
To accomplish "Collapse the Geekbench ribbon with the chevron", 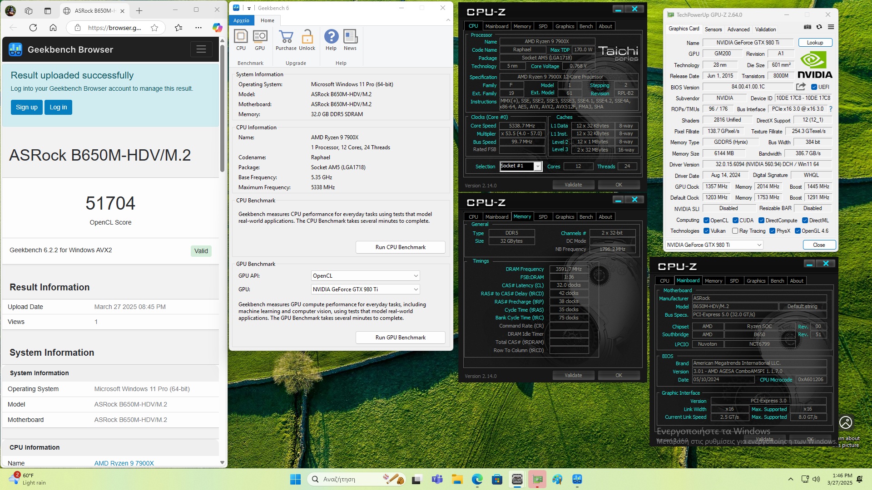I will 448,20.
